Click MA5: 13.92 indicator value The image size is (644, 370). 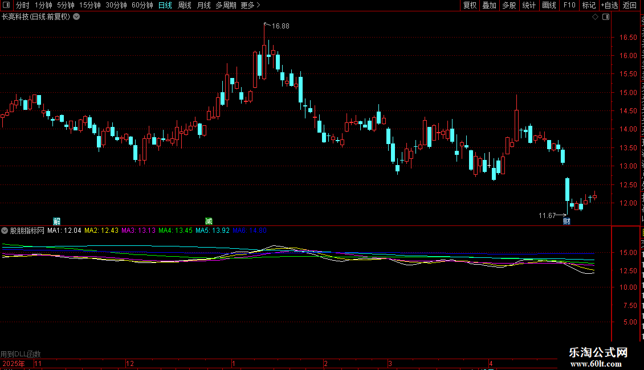point(213,231)
